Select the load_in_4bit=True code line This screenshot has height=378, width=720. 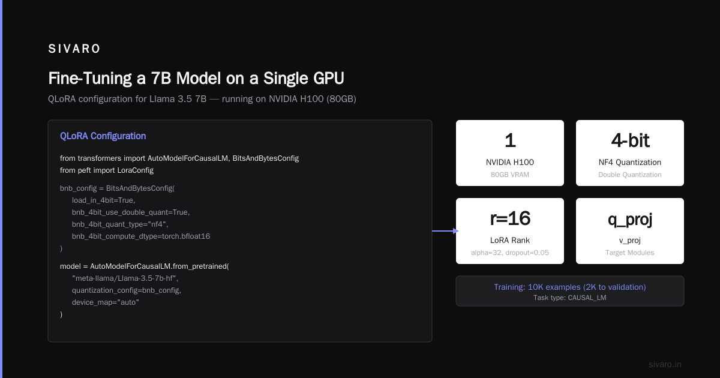point(104,200)
